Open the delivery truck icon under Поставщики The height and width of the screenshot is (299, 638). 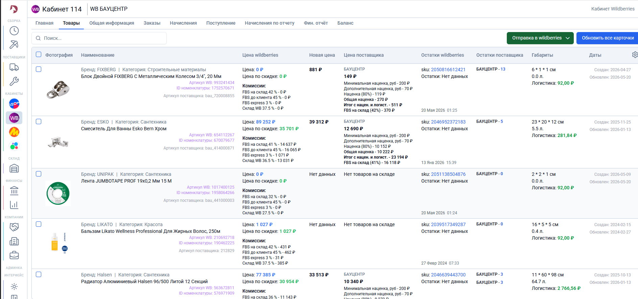(x=14, y=67)
